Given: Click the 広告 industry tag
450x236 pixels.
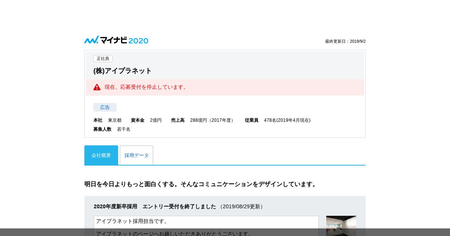Looking at the screenshot, I should (x=105, y=108).
